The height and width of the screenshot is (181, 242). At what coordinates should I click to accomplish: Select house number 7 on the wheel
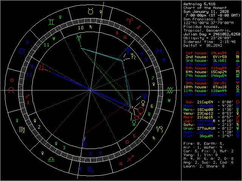pos(153,78)
